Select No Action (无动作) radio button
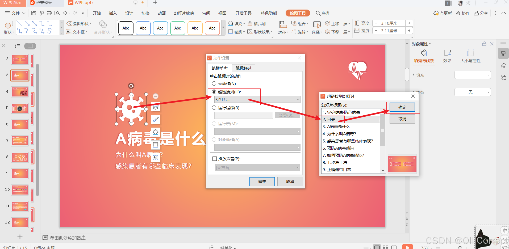509x249 pixels. [x=214, y=83]
